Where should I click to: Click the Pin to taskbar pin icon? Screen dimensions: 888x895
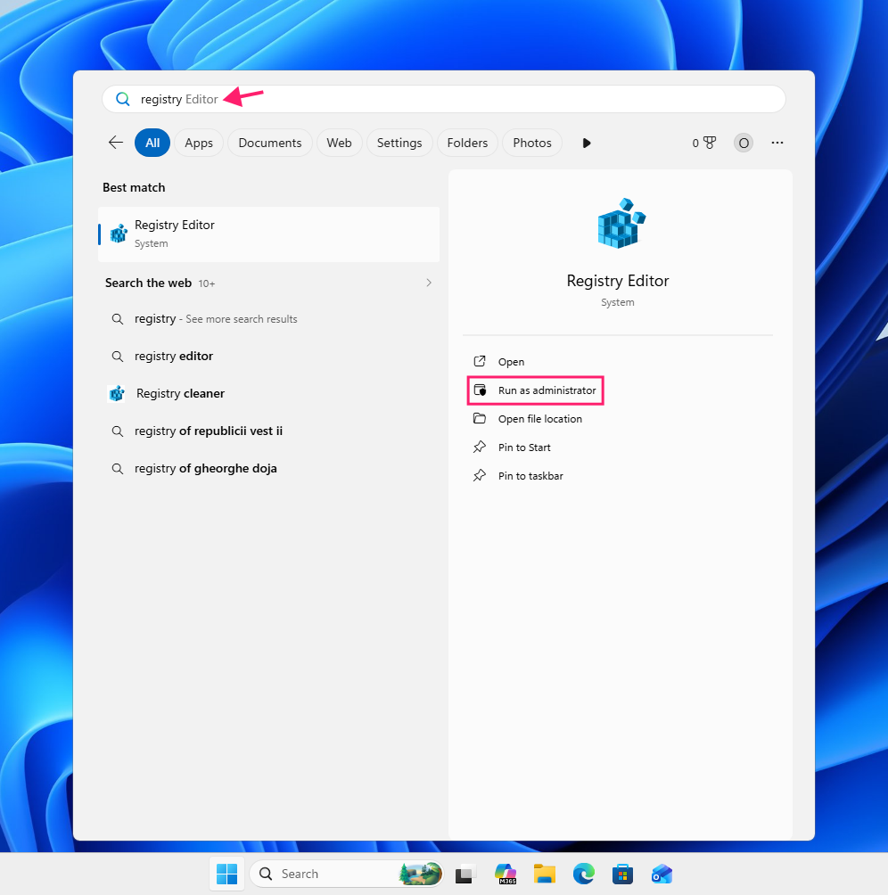point(480,475)
